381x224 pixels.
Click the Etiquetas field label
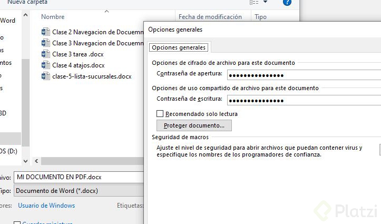coord(130,206)
